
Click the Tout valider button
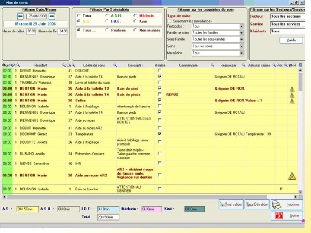231,204
